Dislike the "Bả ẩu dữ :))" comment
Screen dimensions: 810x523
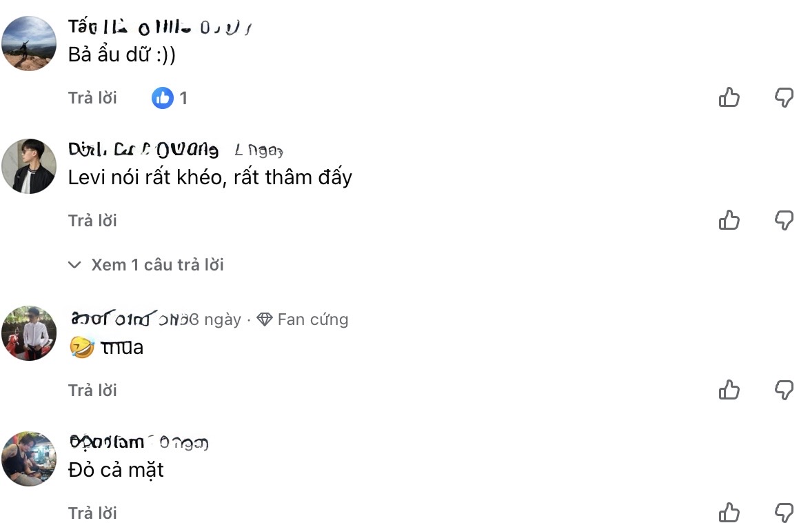pyautogui.click(x=784, y=97)
